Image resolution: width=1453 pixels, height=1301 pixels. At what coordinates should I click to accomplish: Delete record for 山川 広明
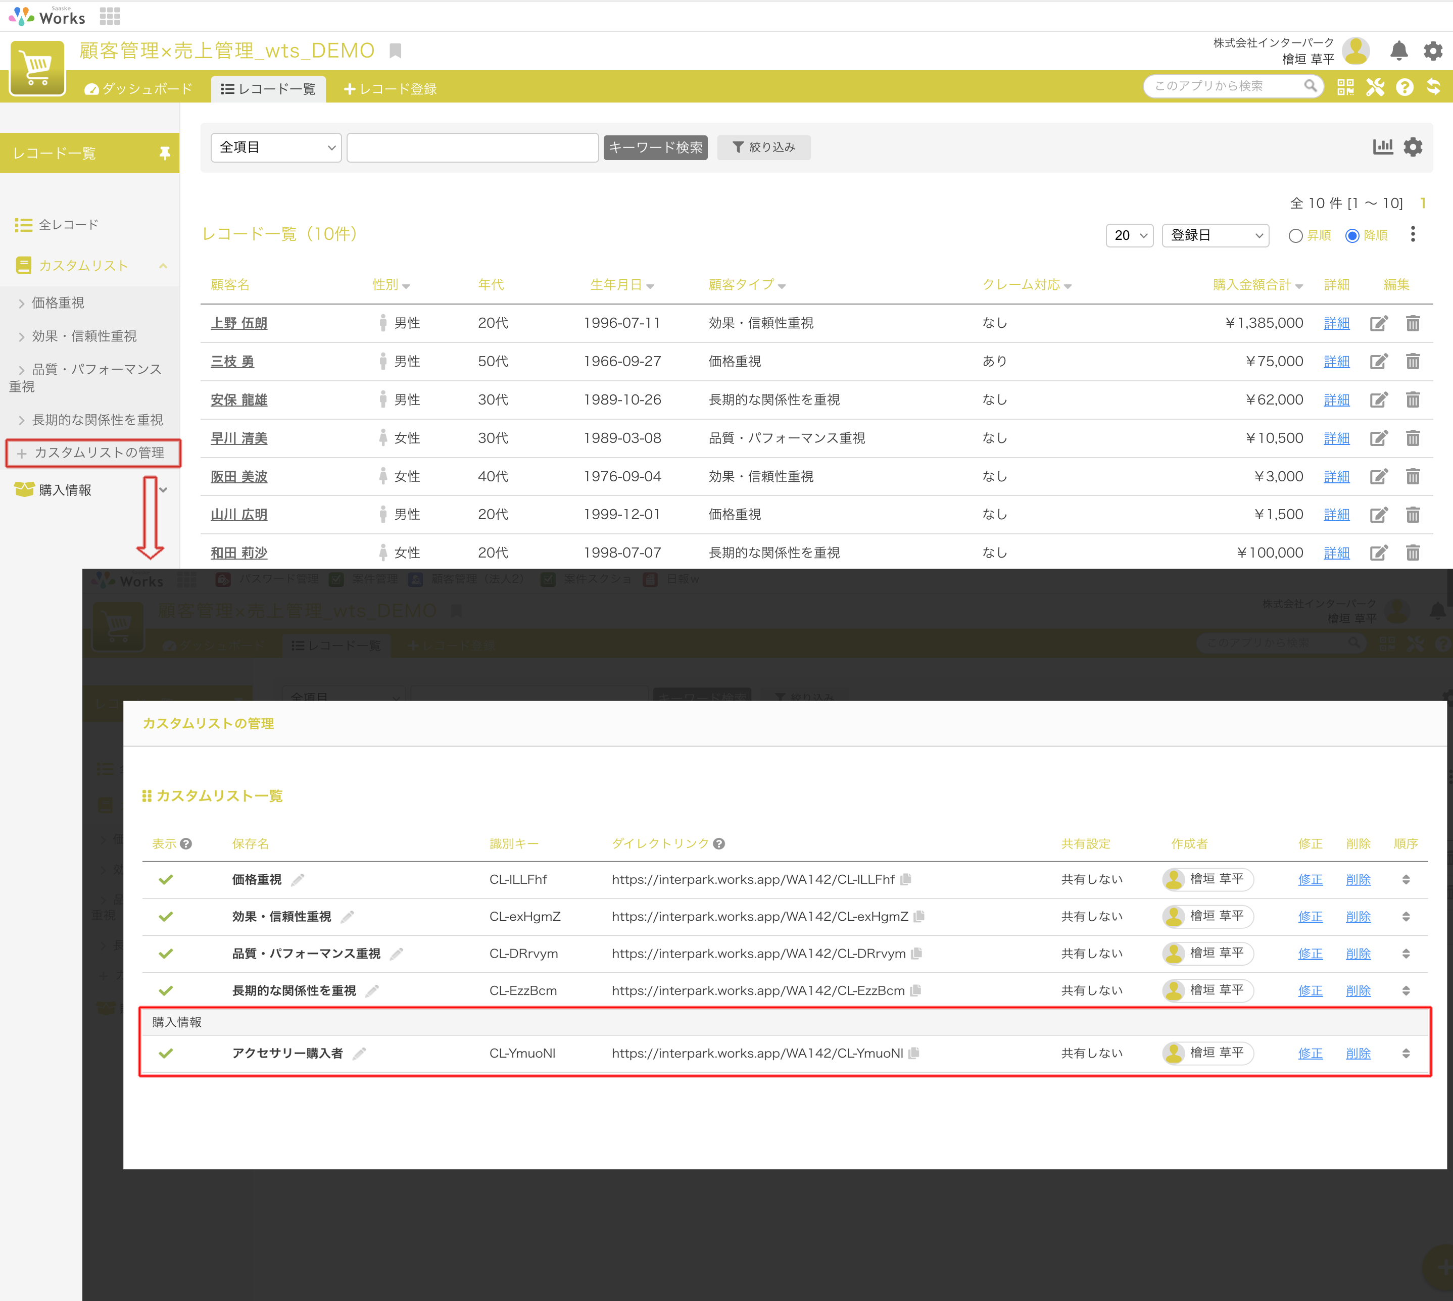coord(1413,514)
